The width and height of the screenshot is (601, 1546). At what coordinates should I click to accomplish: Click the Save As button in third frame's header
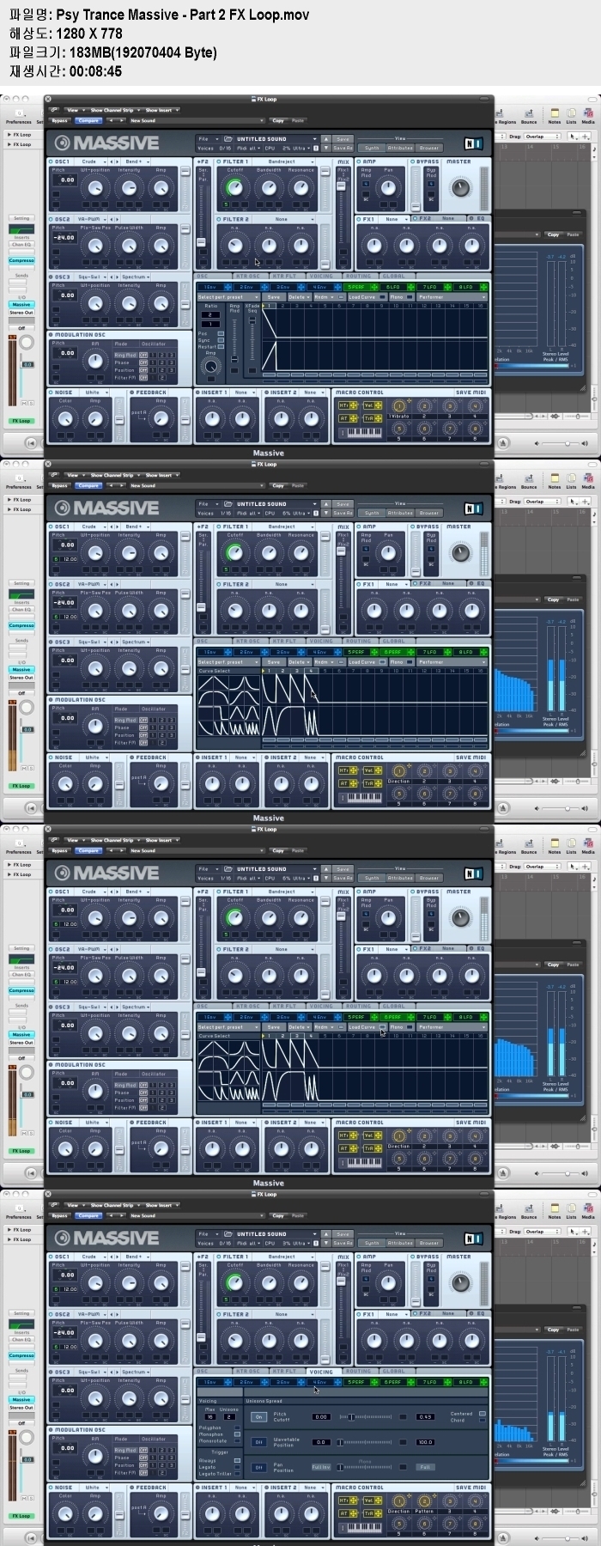(x=343, y=878)
